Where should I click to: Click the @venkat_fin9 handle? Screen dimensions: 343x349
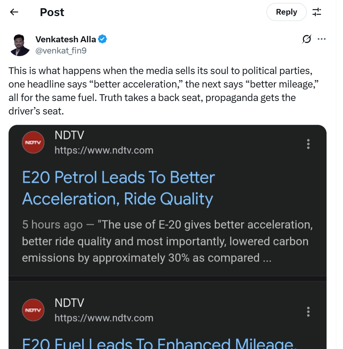[61, 50]
